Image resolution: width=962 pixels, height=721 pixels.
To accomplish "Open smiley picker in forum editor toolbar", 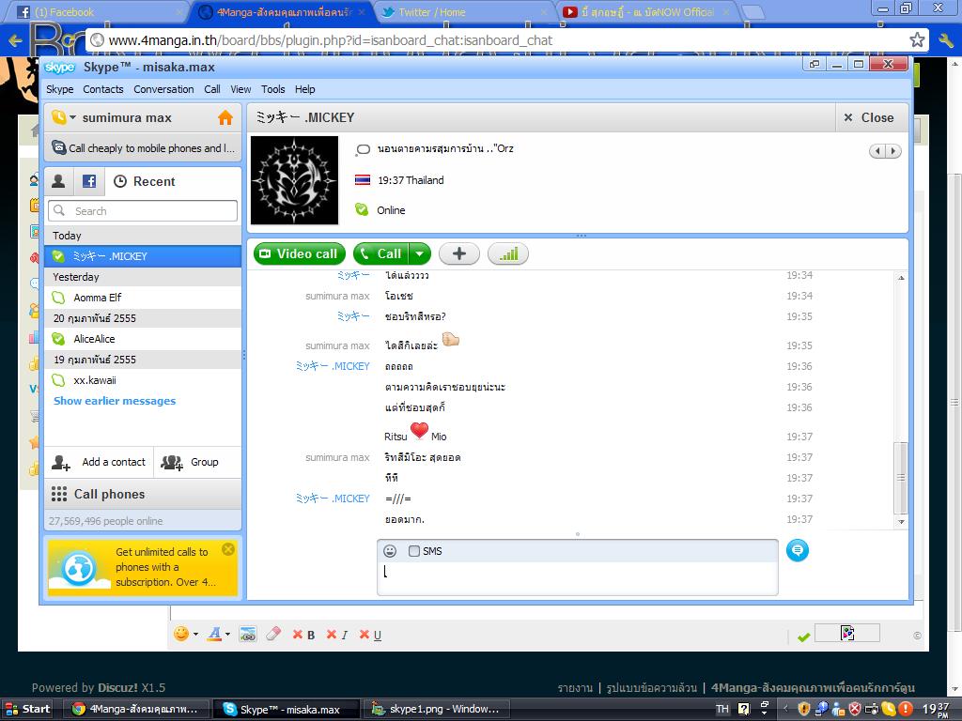I will pyautogui.click(x=181, y=634).
